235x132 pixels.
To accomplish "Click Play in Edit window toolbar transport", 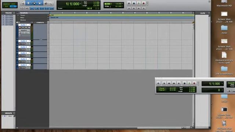I will pyautogui.click(x=139, y=3).
